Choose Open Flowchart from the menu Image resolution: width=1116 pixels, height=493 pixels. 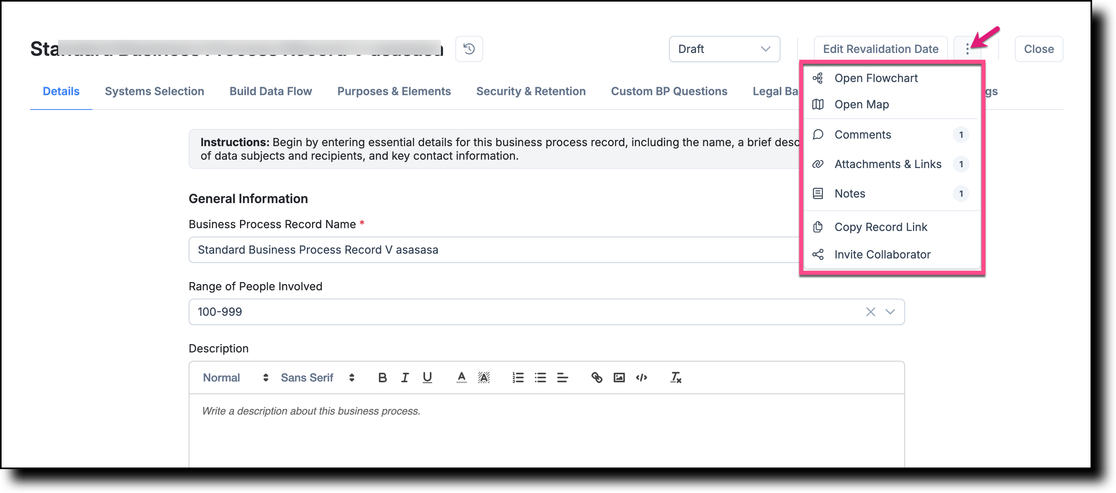(x=891, y=78)
